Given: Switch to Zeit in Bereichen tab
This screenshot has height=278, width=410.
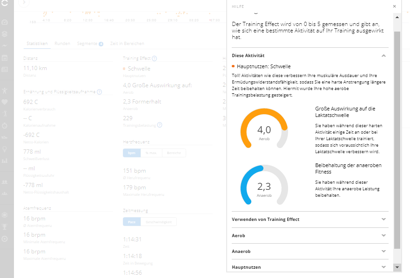Looking at the screenshot, I should pyautogui.click(x=127, y=44).
